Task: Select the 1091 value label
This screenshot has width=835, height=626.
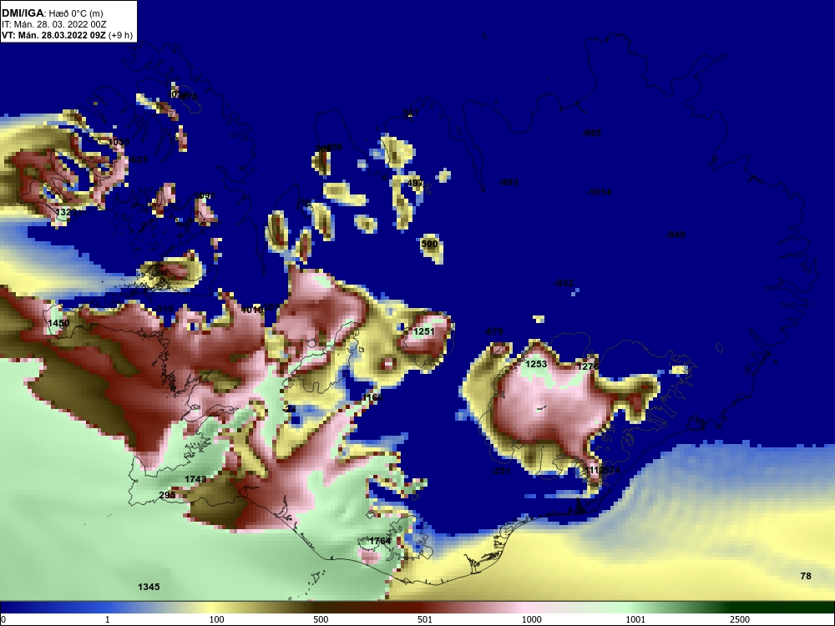Action: (x=204, y=196)
